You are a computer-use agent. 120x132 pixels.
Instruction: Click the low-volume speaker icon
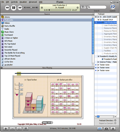pyautogui.click(x=25, y=7)
